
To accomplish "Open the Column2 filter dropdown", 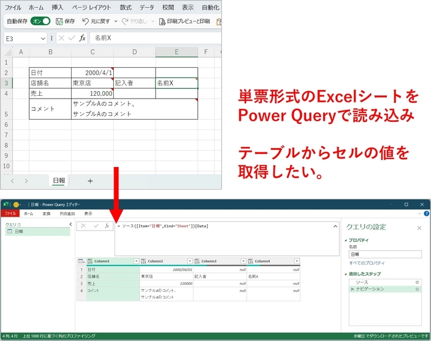I will point(190,261).
